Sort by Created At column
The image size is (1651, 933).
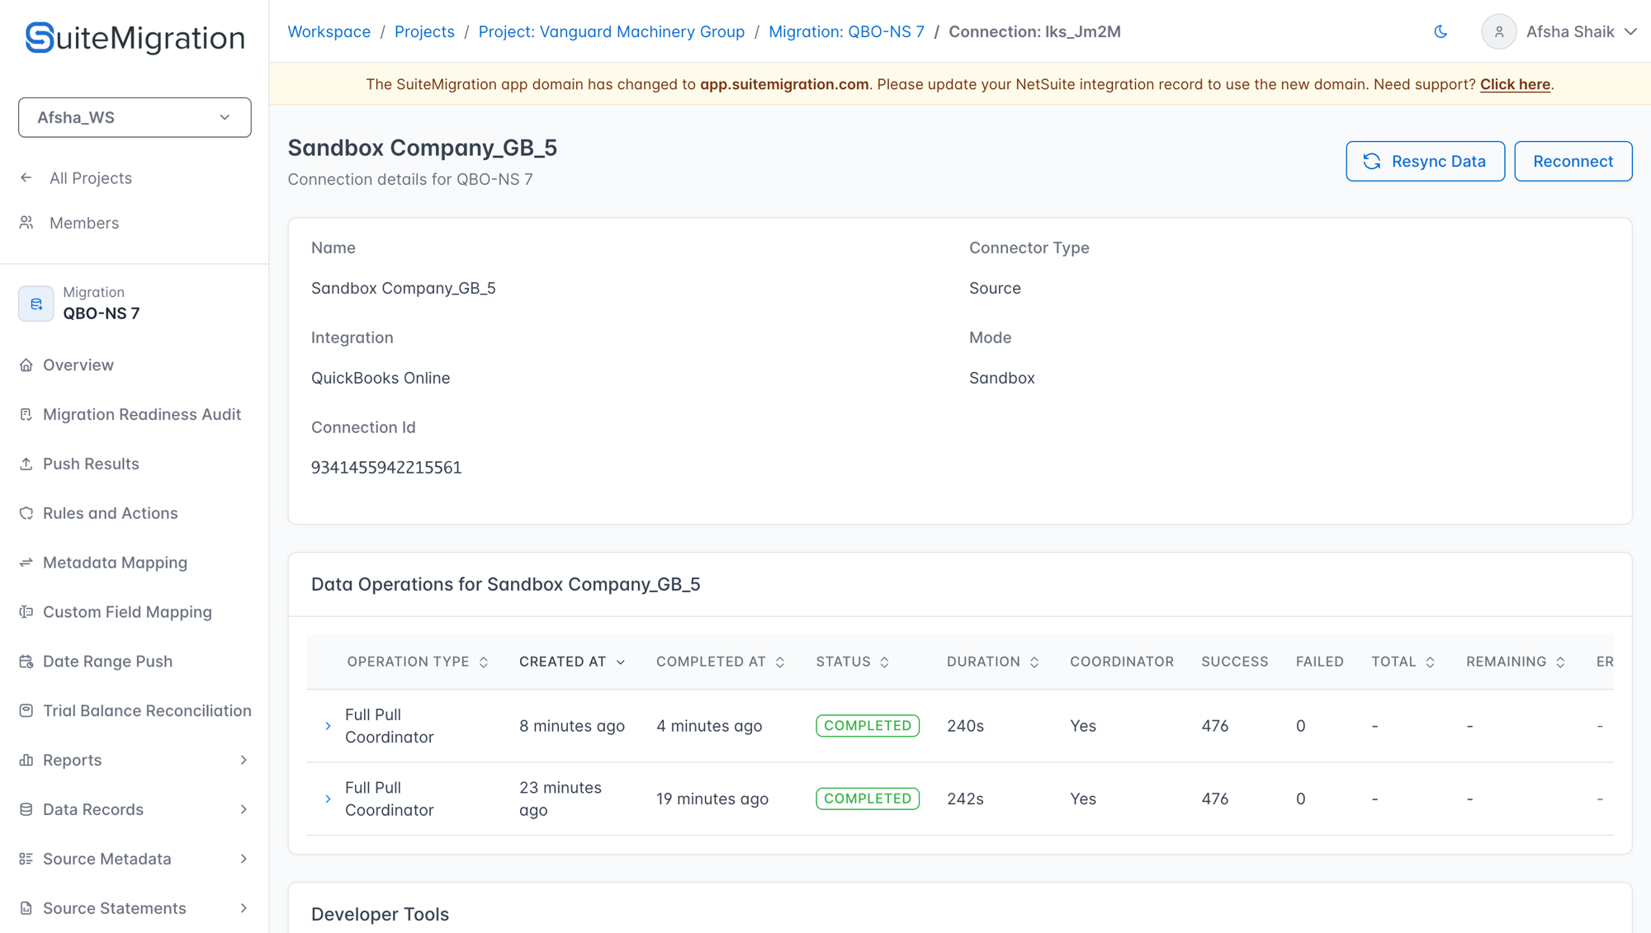click(572, 662)
